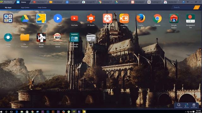Launch the YT Studio app

(x=91, y=18)
